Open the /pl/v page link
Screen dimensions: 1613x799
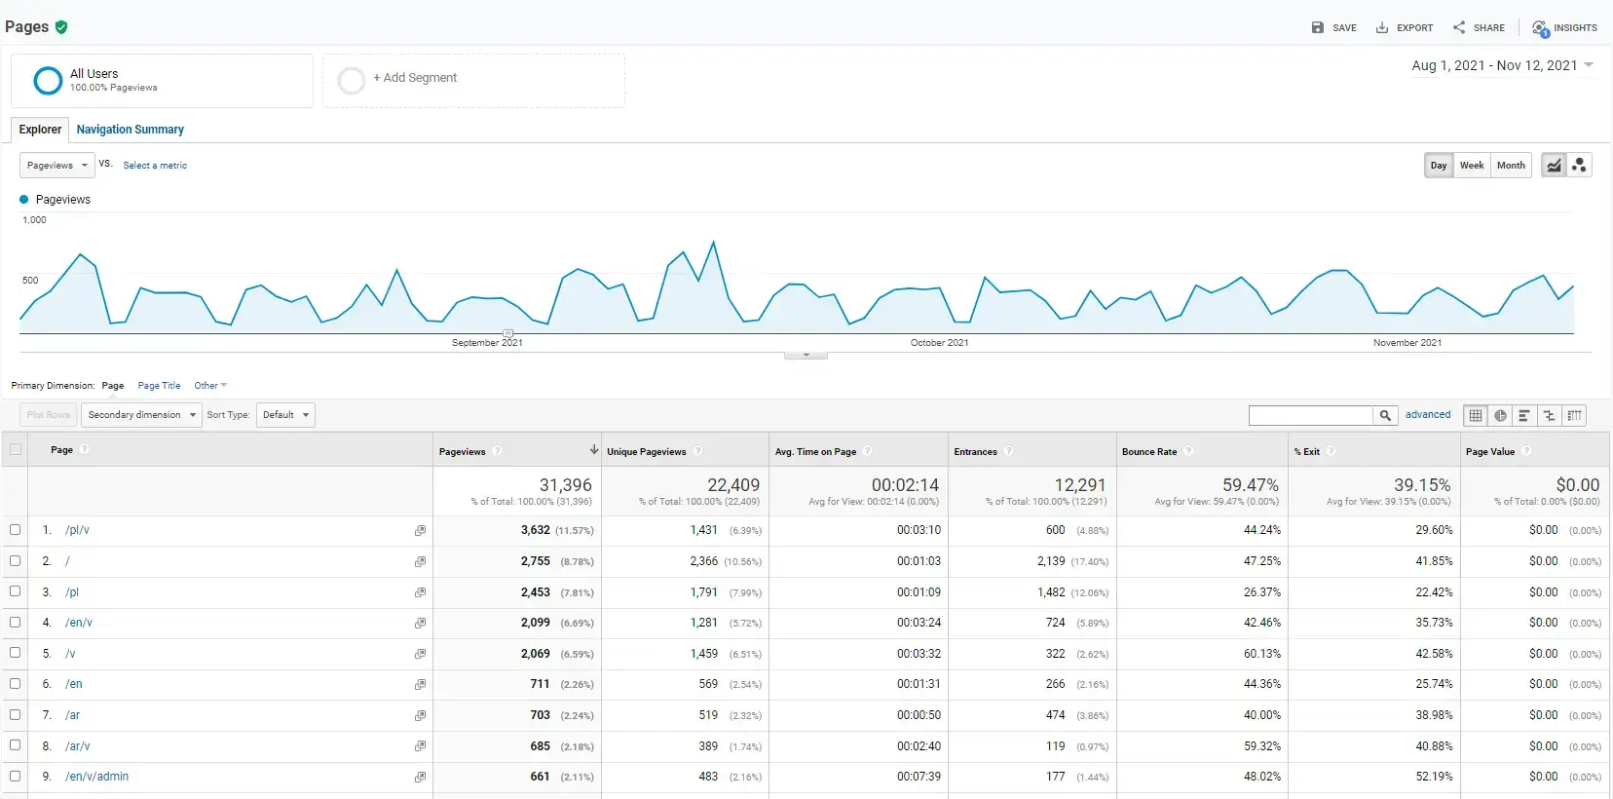(77, 530)
